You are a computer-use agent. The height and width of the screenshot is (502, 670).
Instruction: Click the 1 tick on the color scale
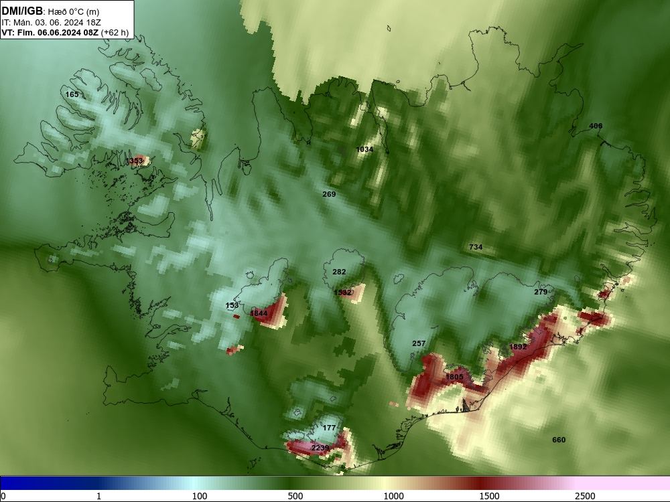coord(98,496)
